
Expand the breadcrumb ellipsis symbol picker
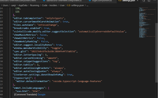[x=88, y=5]
